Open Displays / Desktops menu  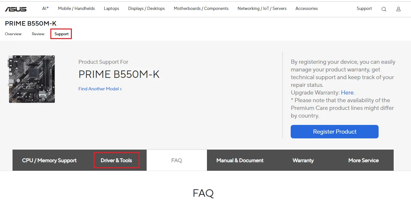point(146,8)
